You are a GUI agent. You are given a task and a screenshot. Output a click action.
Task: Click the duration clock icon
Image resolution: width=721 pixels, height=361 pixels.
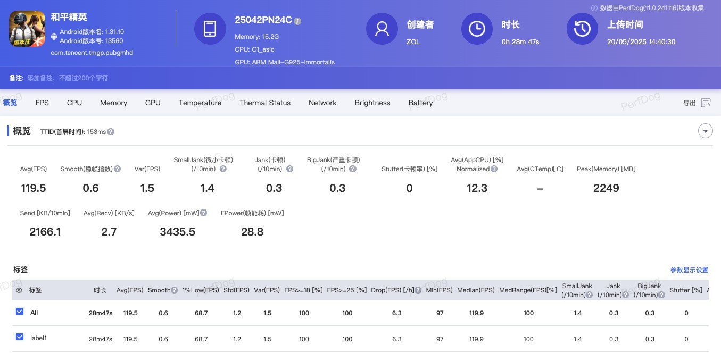pyautogui.click(x=476, y=29)
